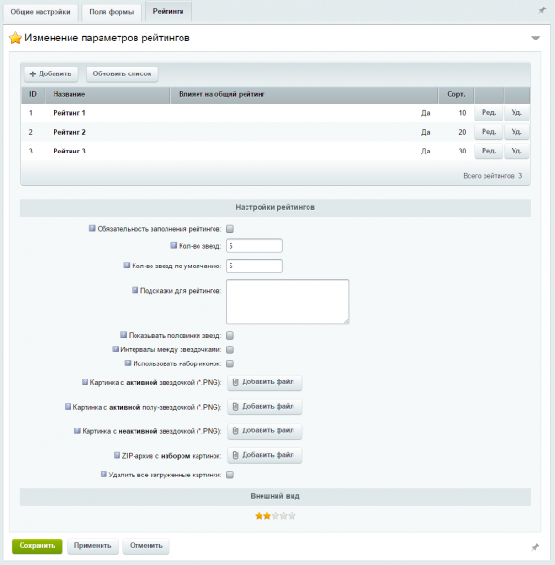This screenshot has width=555, height=565.
Task: Click the green 'Сохранить' button
Action: (37, 546)
